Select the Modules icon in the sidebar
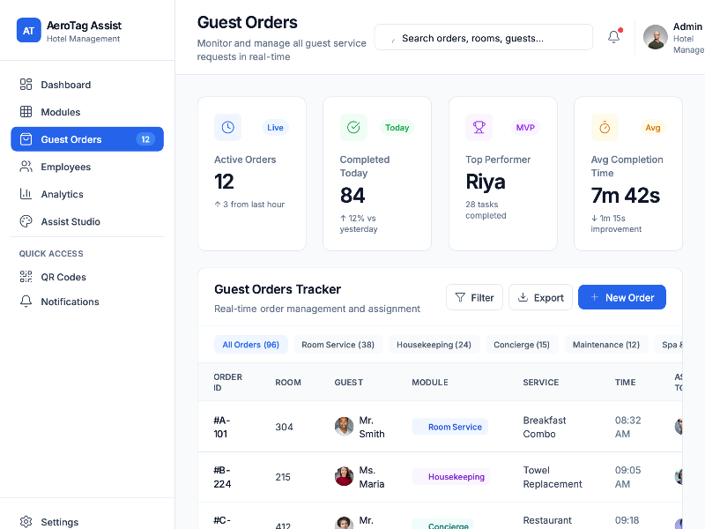Screen dimensions: 705x529 click(26, 112)
